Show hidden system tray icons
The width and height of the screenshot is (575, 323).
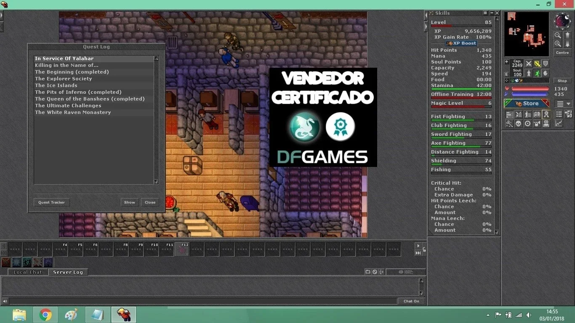[488, 315]
